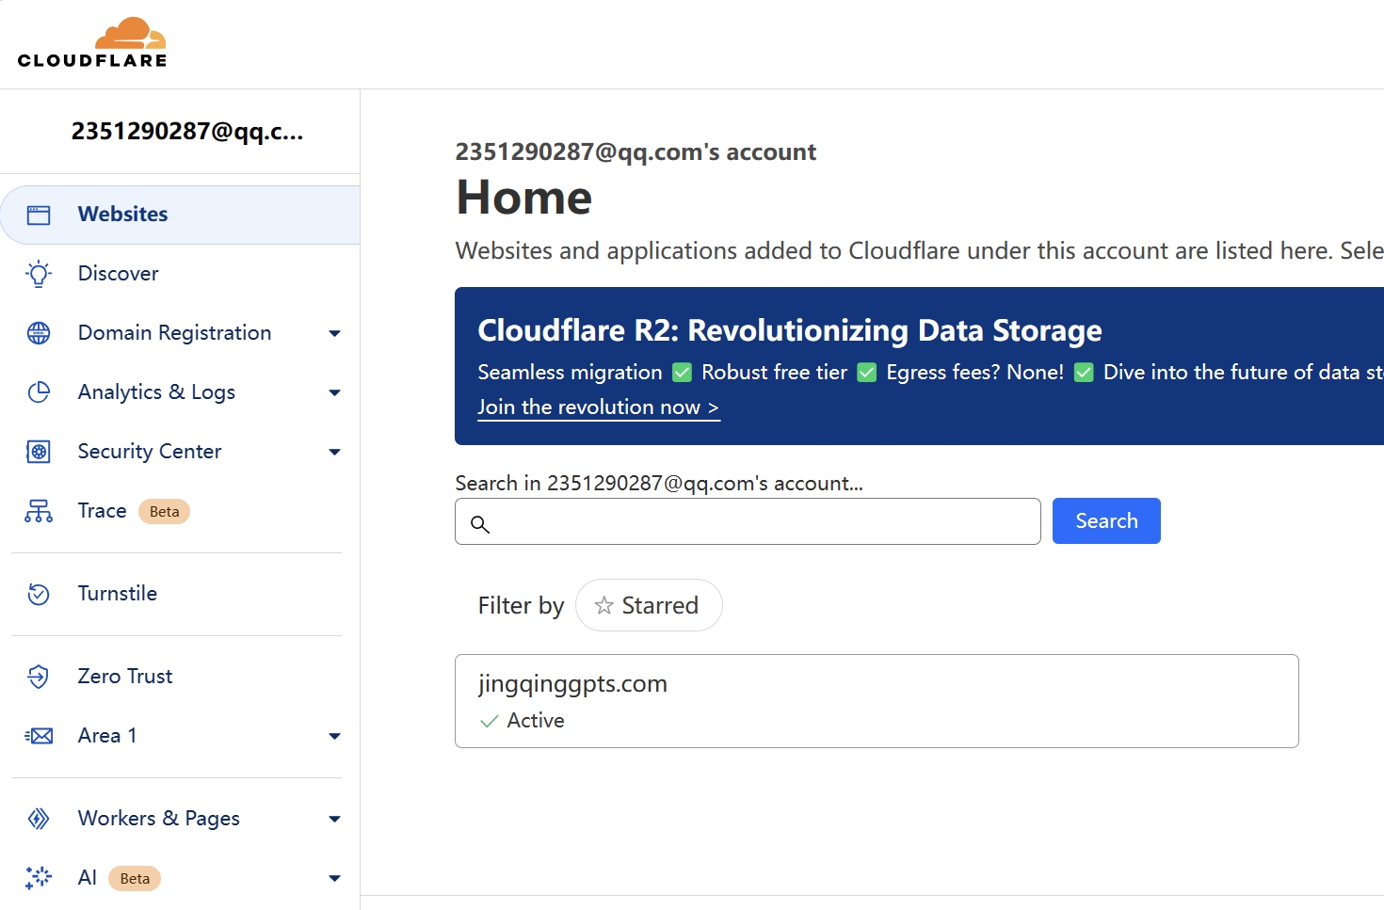The width and height of the screenshot is (1384, 910).
Task: Click the Trace network diagram icon
Action: point(39,511)
